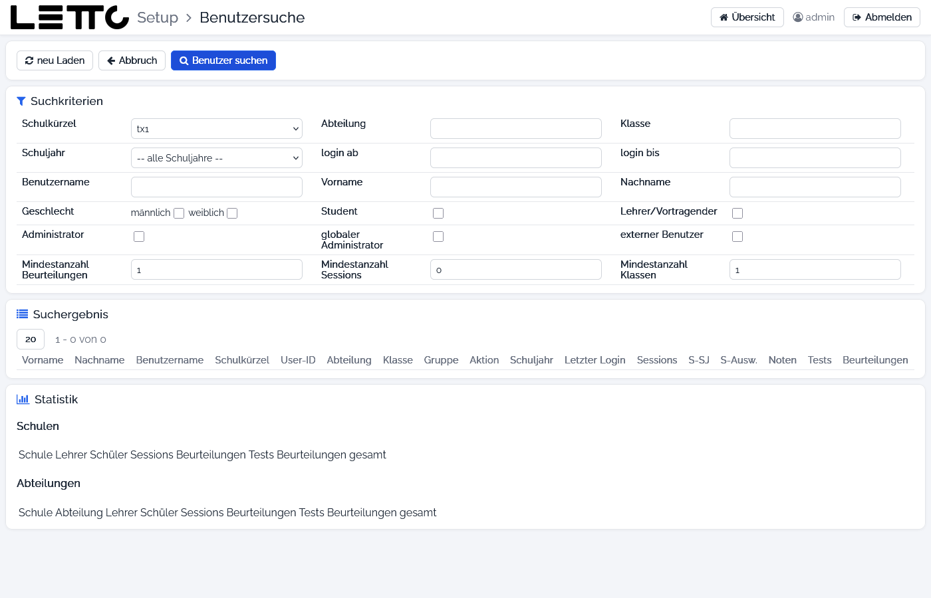Click the Noten column header
Image resolution: width=931 pixels, height=598 pixels.
(x=783, y=360)
